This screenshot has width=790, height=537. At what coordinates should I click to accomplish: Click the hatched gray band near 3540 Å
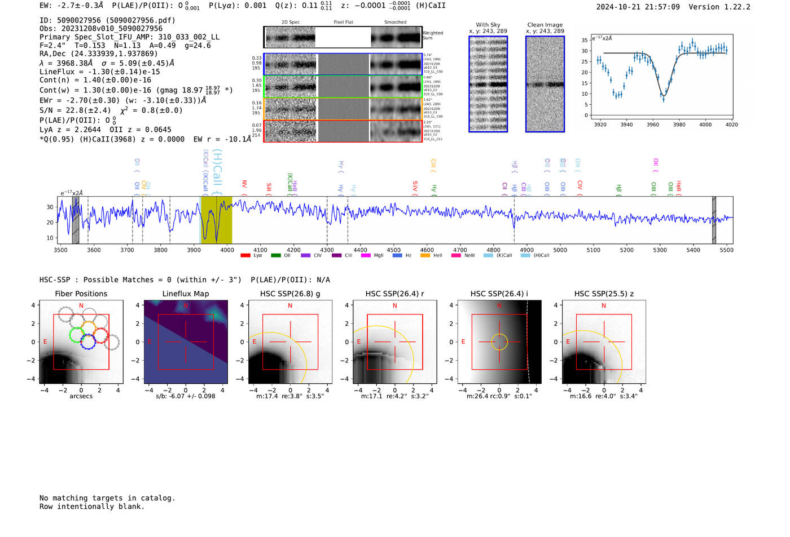76,220
